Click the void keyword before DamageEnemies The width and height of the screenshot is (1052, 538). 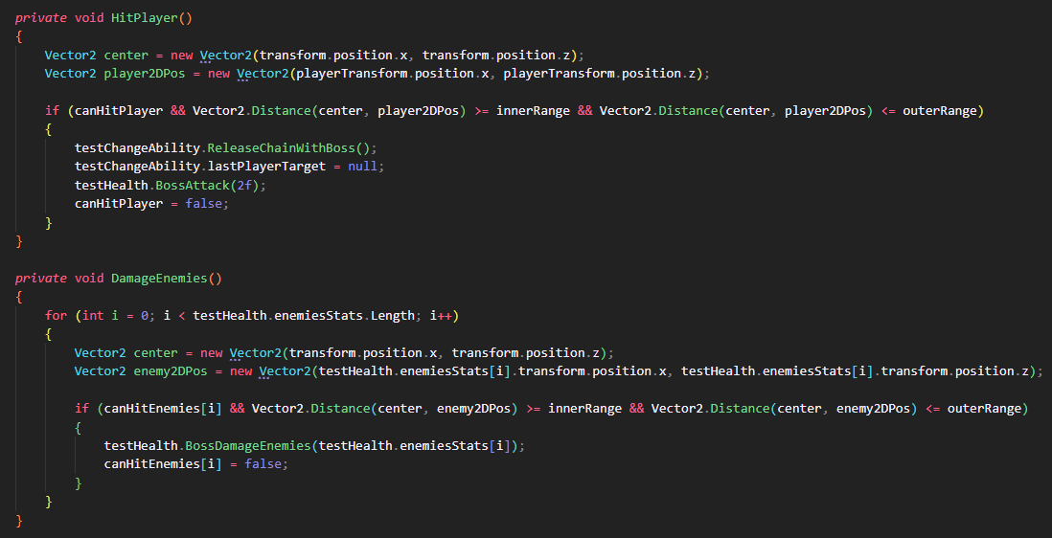tap(89, 278)
